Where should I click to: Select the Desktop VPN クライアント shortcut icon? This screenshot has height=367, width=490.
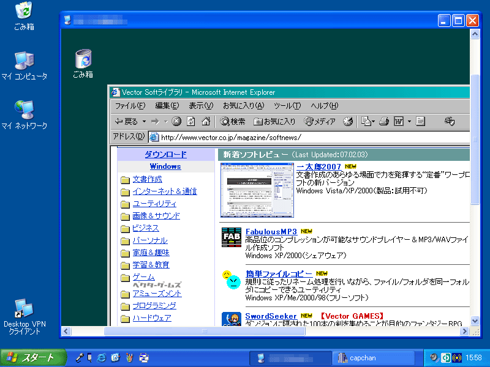pos(24,316)
